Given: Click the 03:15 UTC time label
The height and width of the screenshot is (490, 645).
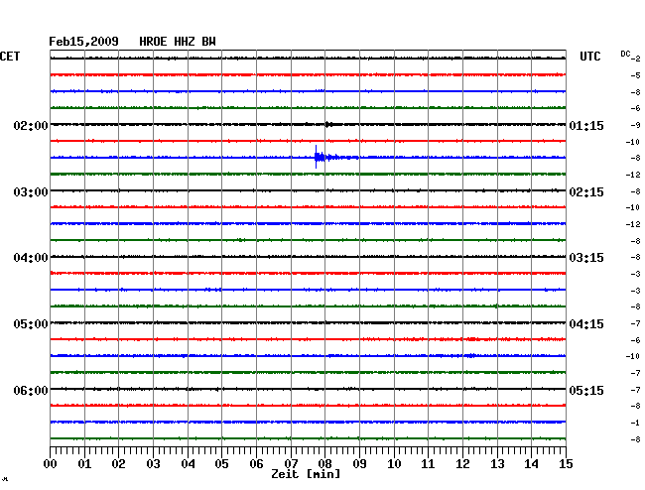Looking at the screenshot, I should [x=586, y=258].
